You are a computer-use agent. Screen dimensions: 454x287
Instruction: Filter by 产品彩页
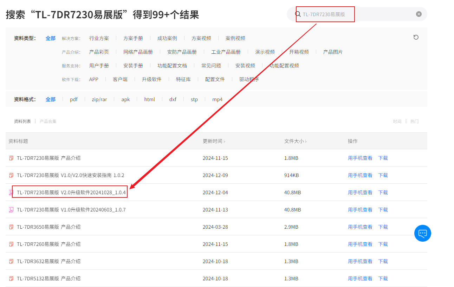tap(99, 52)
